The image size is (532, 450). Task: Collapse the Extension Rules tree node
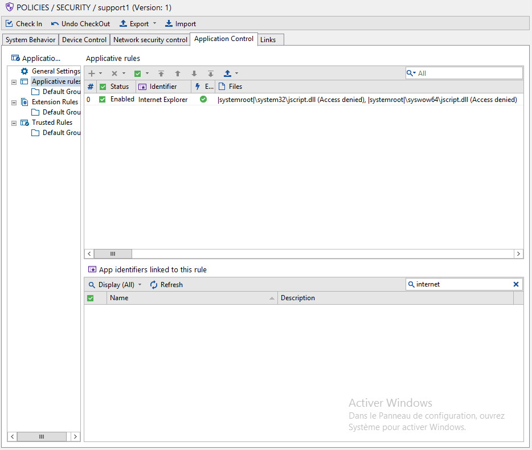(x=14, y=103)
